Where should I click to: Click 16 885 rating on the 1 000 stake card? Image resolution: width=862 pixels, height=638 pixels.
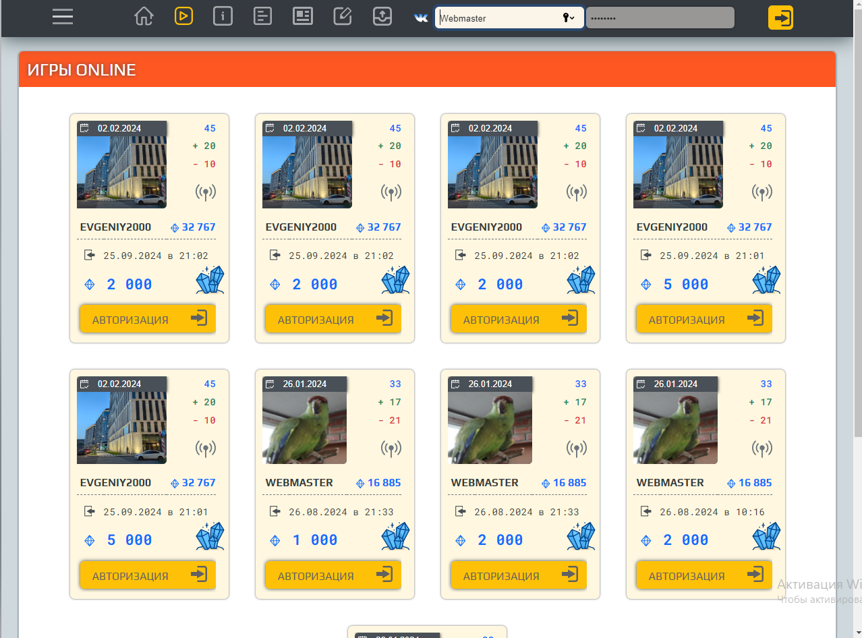[x=384, y=483]
